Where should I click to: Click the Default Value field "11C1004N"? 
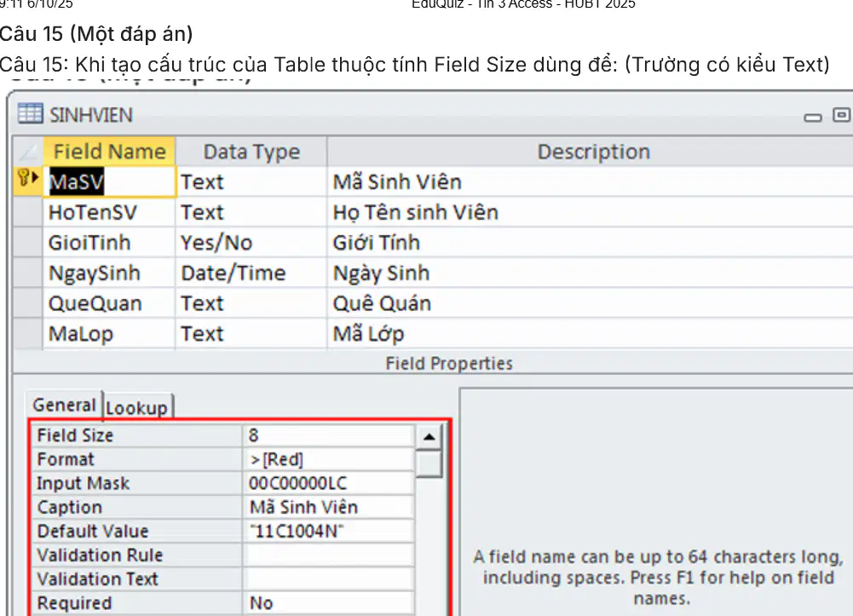coord(328,531)
